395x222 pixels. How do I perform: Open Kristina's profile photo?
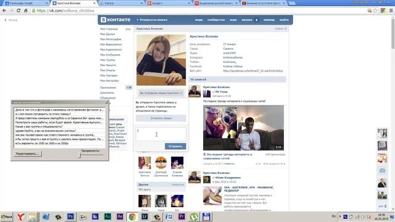(161, 60)
